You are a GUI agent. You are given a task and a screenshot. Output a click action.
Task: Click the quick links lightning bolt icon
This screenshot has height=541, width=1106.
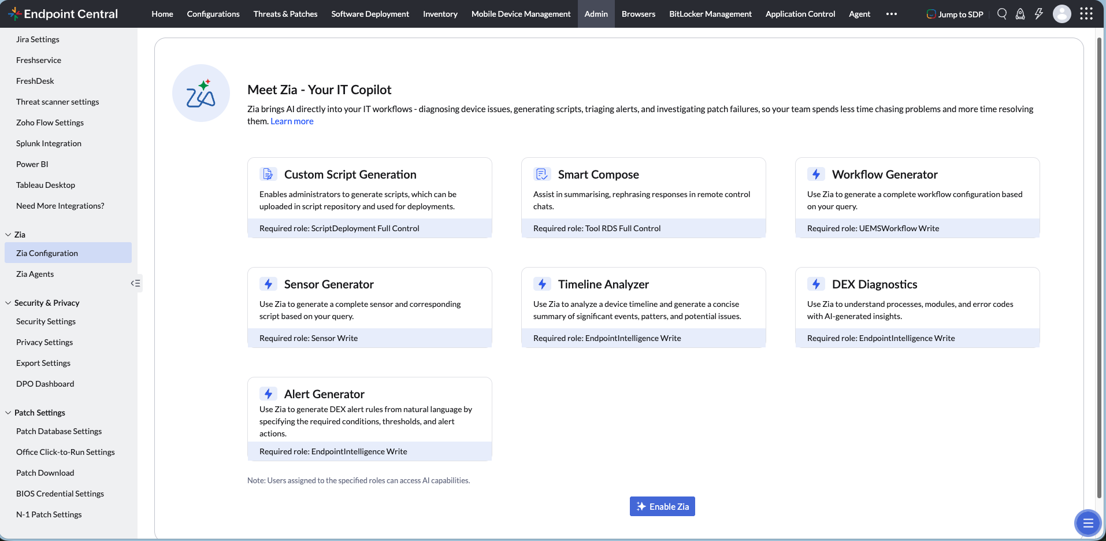click(1039, 14)
